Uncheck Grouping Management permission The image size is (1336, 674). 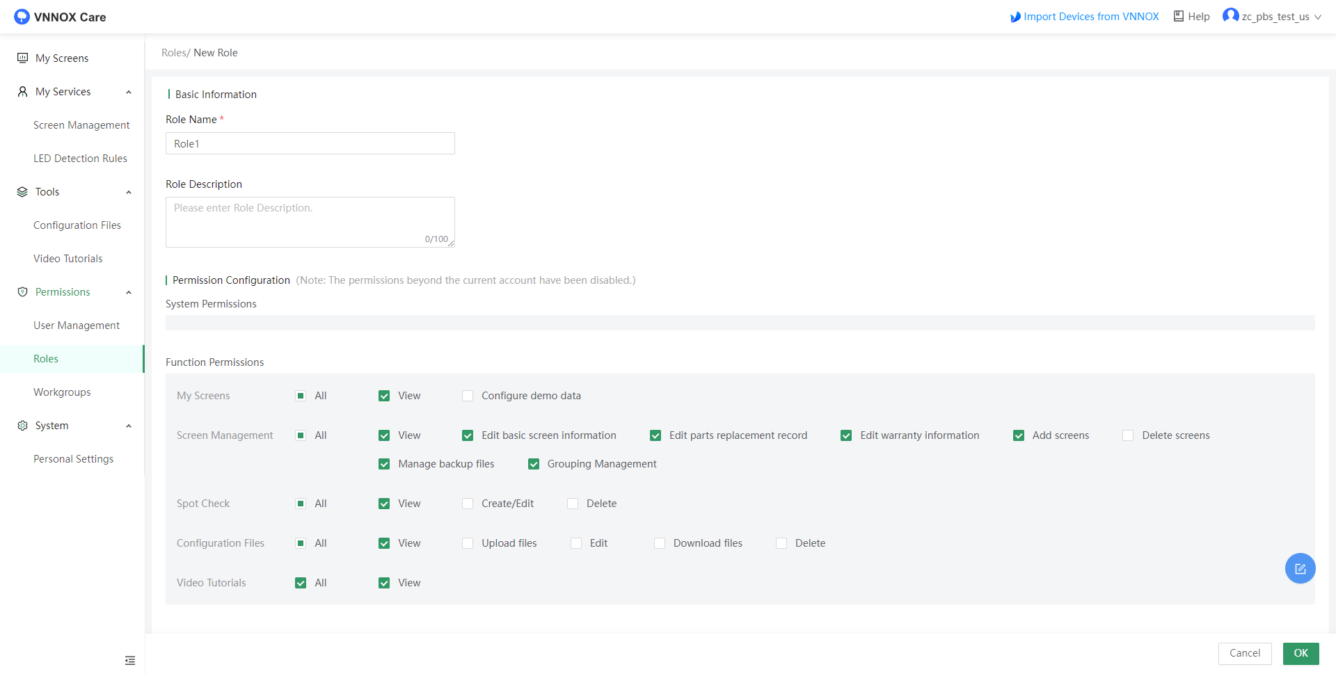click(x=534, y=464)
